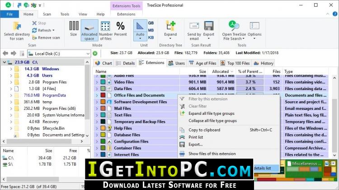The image size is (339, 190).
Task: Select the S:\ drive row
Action: click(x=45, y=164)
